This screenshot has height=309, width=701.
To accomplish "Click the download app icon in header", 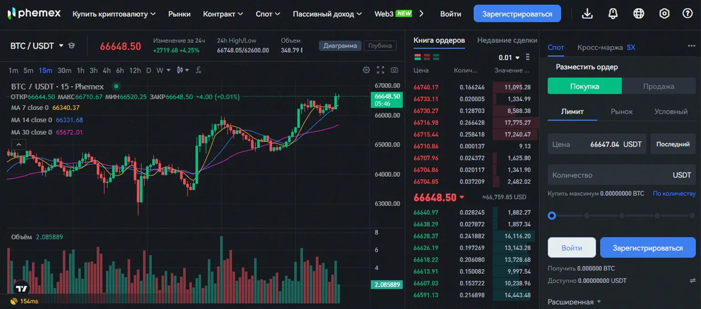I will pyautogui.click(x=588, y=14).
